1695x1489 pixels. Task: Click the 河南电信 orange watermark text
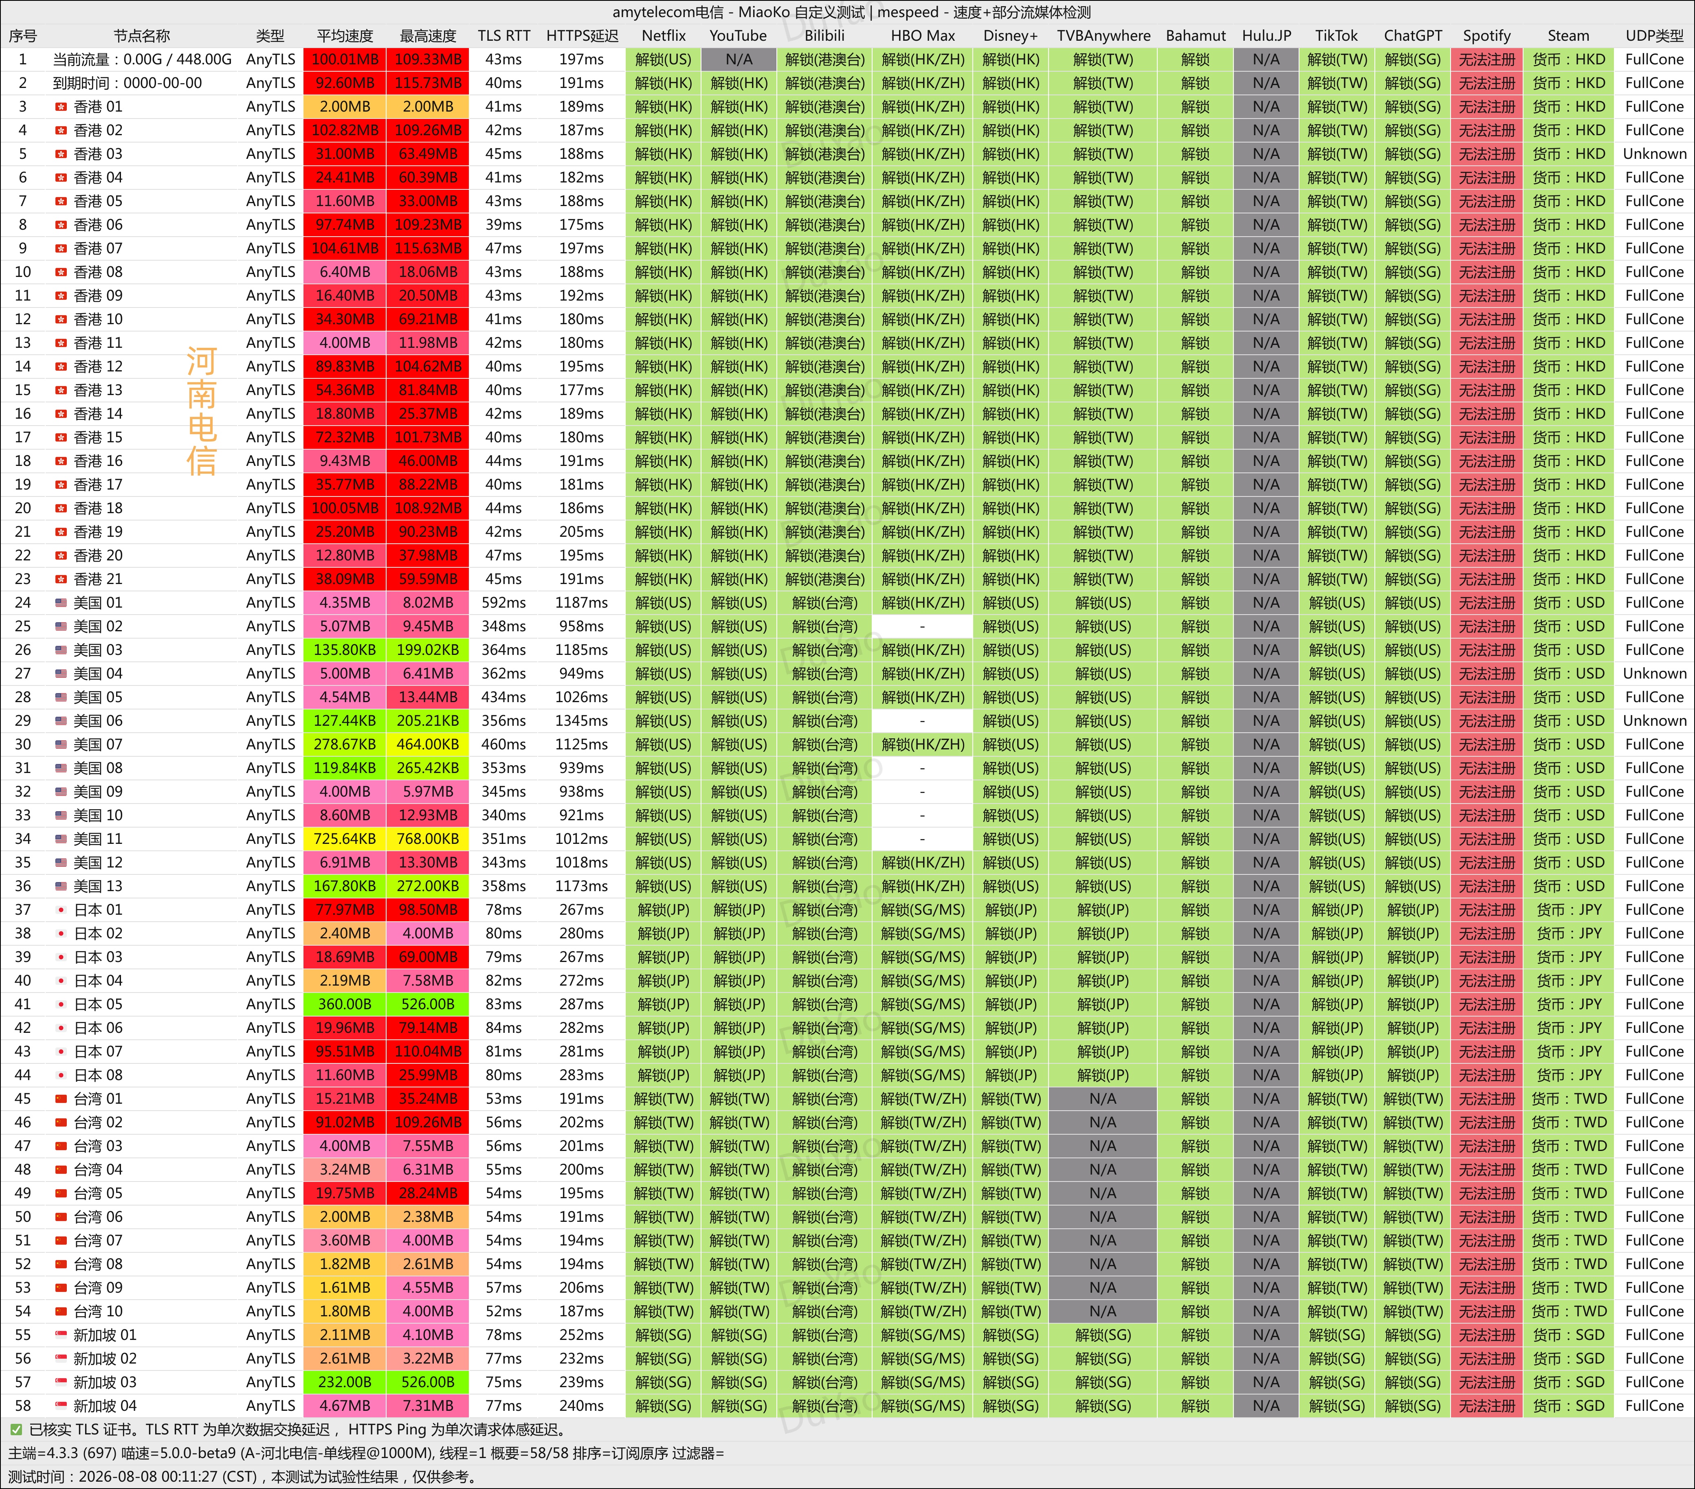[202, 411]
